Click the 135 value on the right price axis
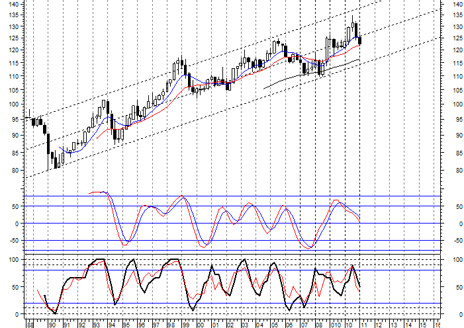 [459, 15]
